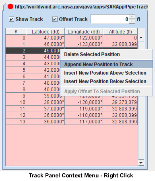This screenshot has width=155, height=181.
Task: Click the Altitude (ft) column header
Action: coord(120,31)
